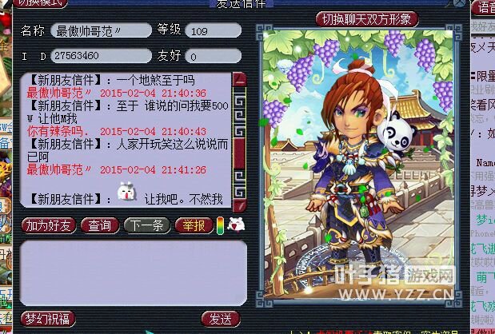Click the 切换模式 mode switch button
Screen dimensions: 495x334
pos(40,3)
